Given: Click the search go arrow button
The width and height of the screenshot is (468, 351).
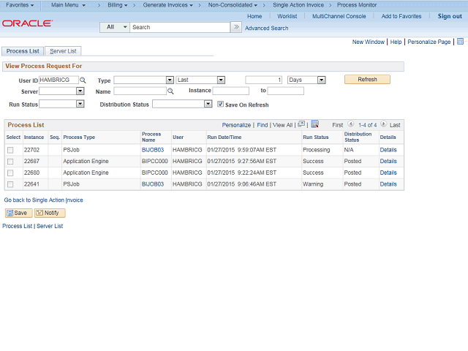Looking at the screenshot, I should point(236,27).
